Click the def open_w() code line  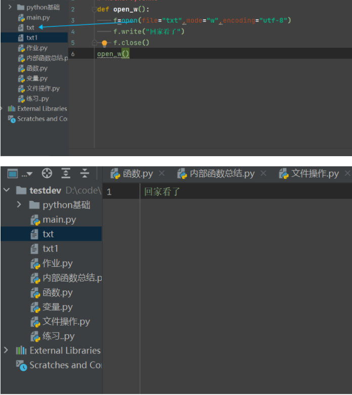(123, 9)
